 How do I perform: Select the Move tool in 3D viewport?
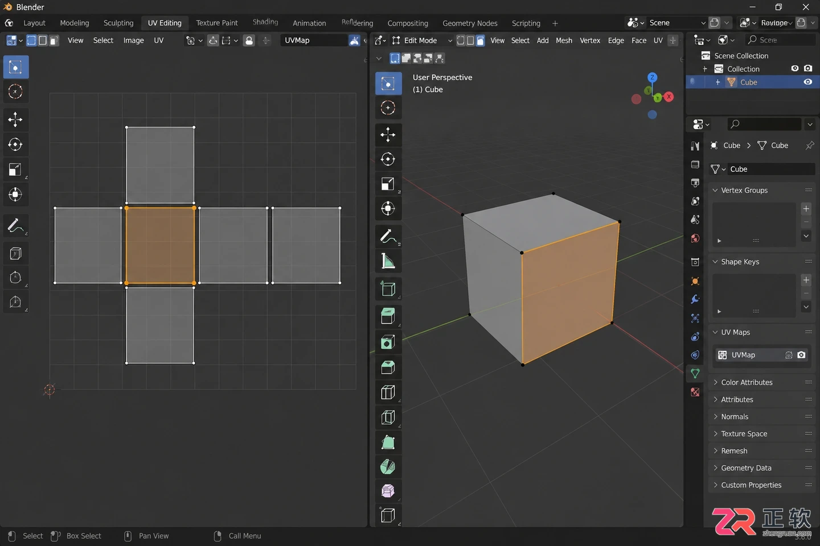(388, 135)
